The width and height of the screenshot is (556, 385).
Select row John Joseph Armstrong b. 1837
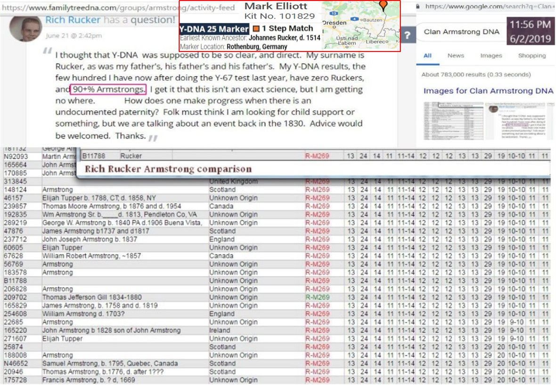[x=277, y=239]
